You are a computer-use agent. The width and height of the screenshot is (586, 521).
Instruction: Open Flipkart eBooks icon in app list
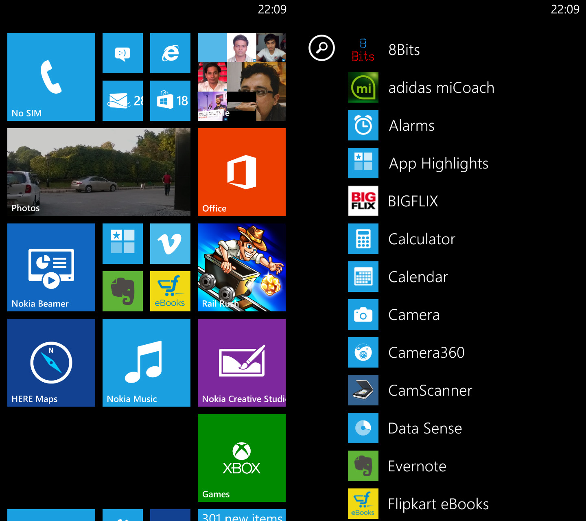(363, 504)
